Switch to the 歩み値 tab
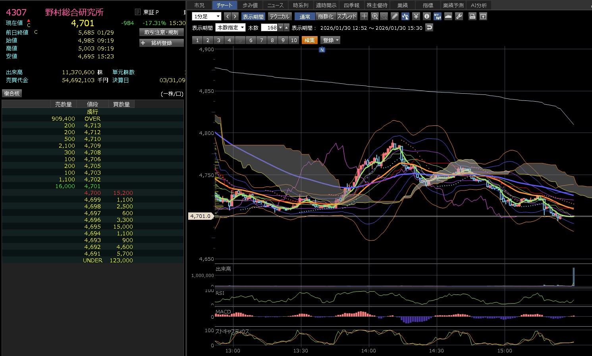592x356 pixels. (250, 5)
